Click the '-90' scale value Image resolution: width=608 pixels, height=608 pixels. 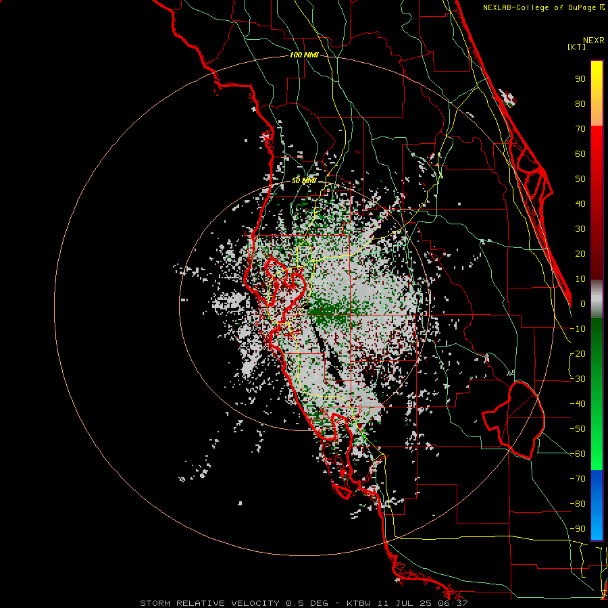pos(578,529)
